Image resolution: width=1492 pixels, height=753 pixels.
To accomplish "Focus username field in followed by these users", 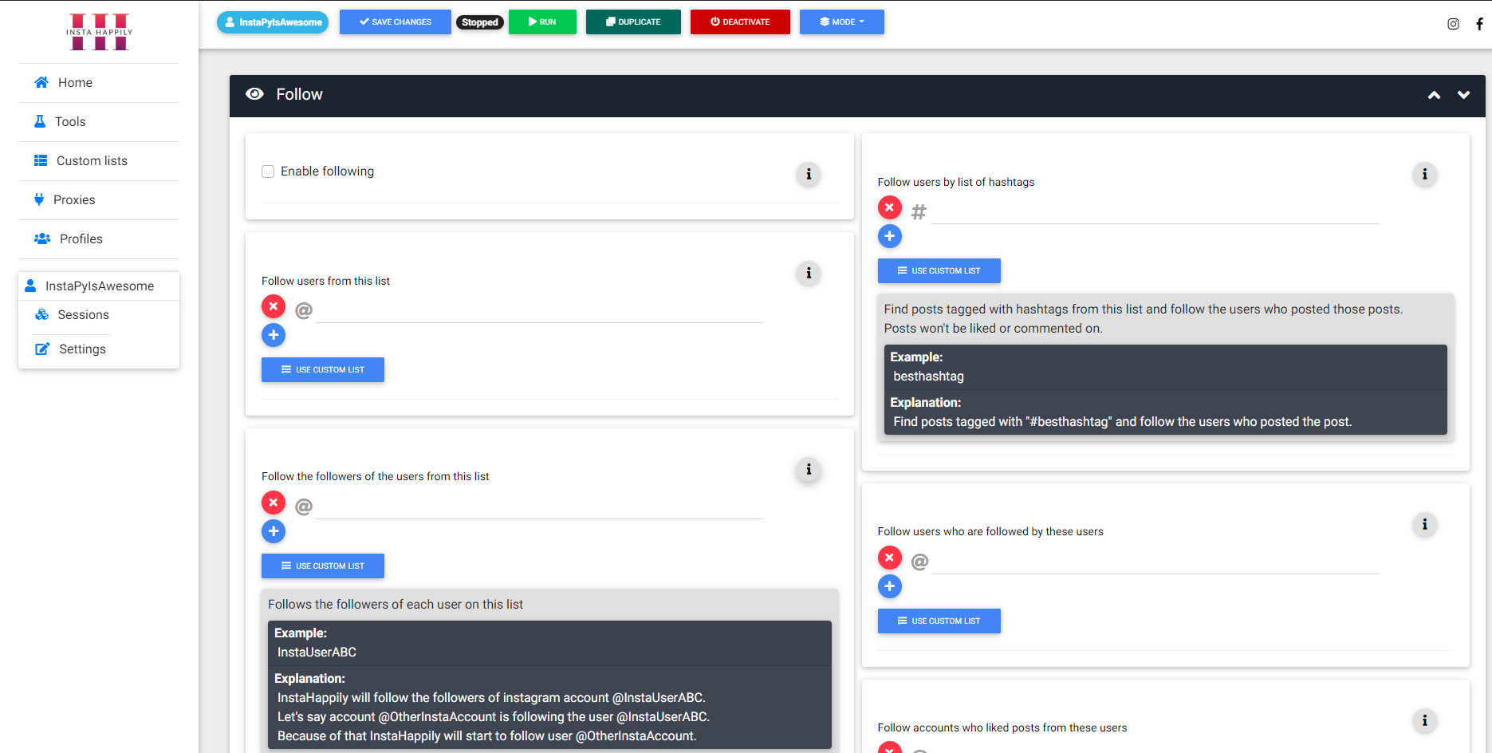I will pos(1155,562).
